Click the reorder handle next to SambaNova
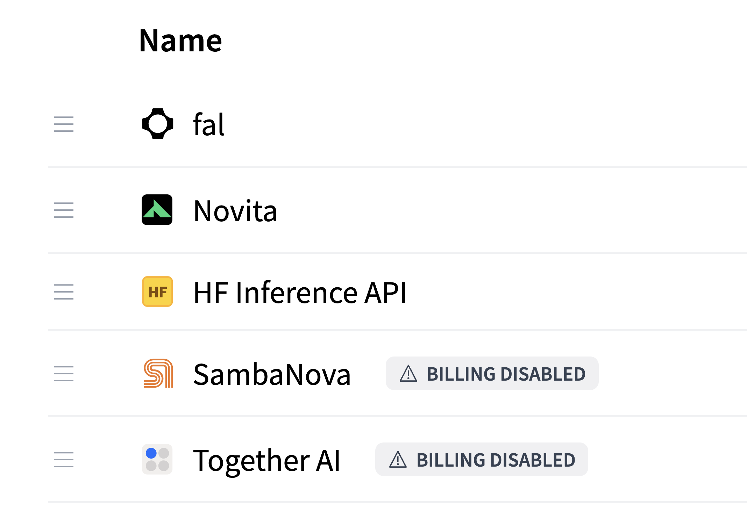 coord(64,374)
